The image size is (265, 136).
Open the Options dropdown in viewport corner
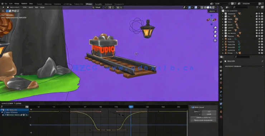(213, 11)
